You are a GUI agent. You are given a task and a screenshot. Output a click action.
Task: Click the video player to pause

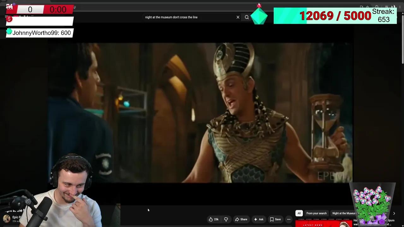(x=200, y=113)
